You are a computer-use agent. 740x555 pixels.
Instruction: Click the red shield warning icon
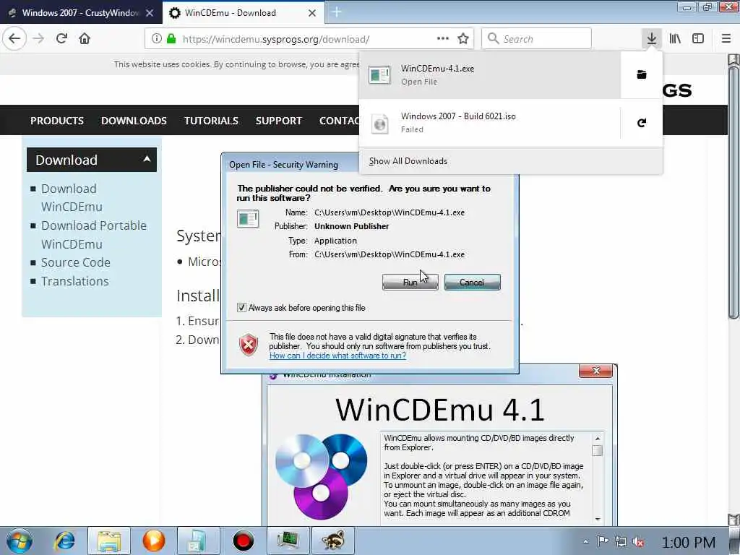coord(249,345)
